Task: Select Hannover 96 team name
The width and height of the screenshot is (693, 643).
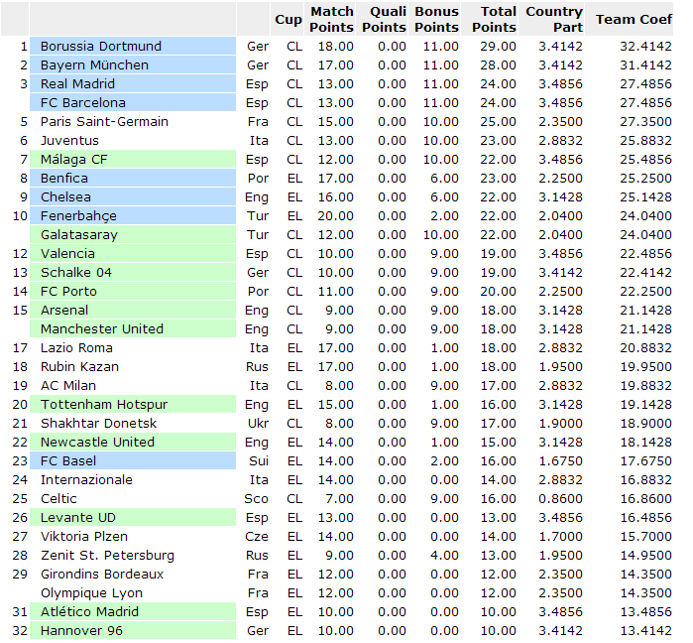Action: (81, 631)
